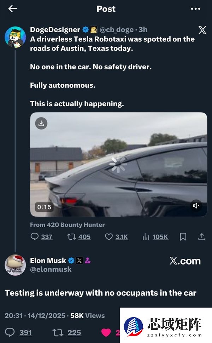The width and height of the screenshot is (212, 343).
Task: Share the DogeDesigner post
Action: 201,237
